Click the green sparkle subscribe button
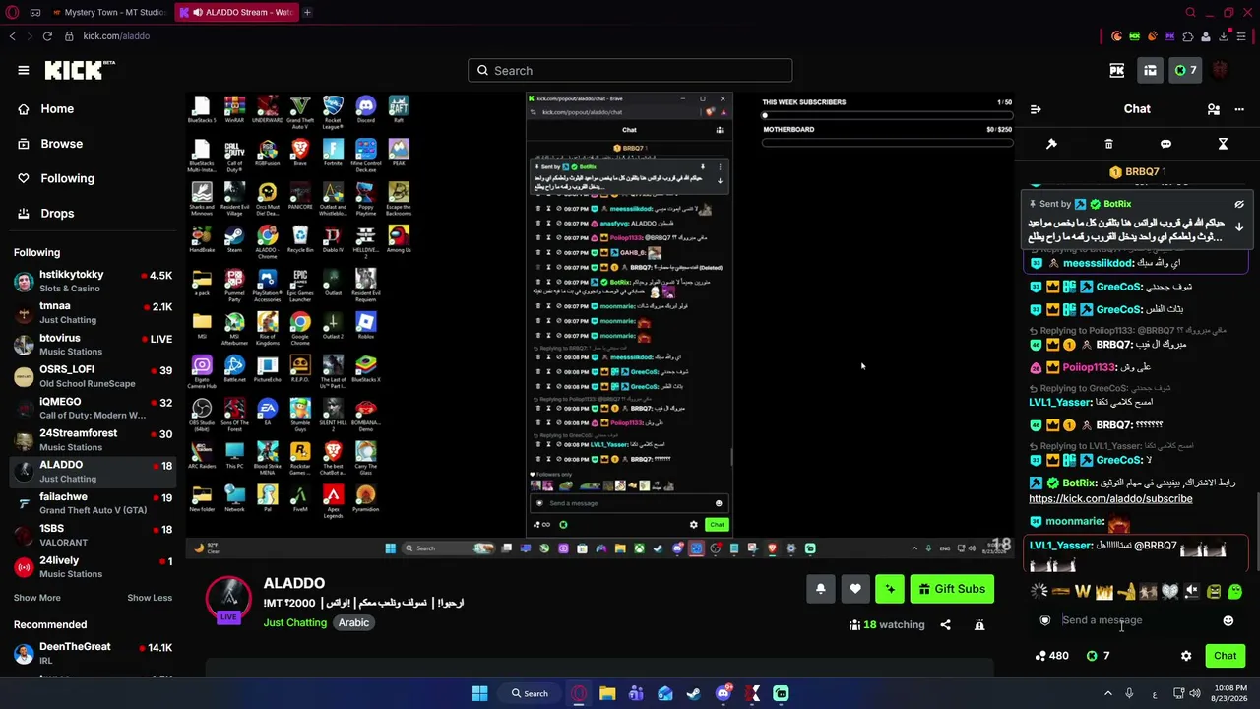The image size is (1260, 709). click(x=890, y=589)
